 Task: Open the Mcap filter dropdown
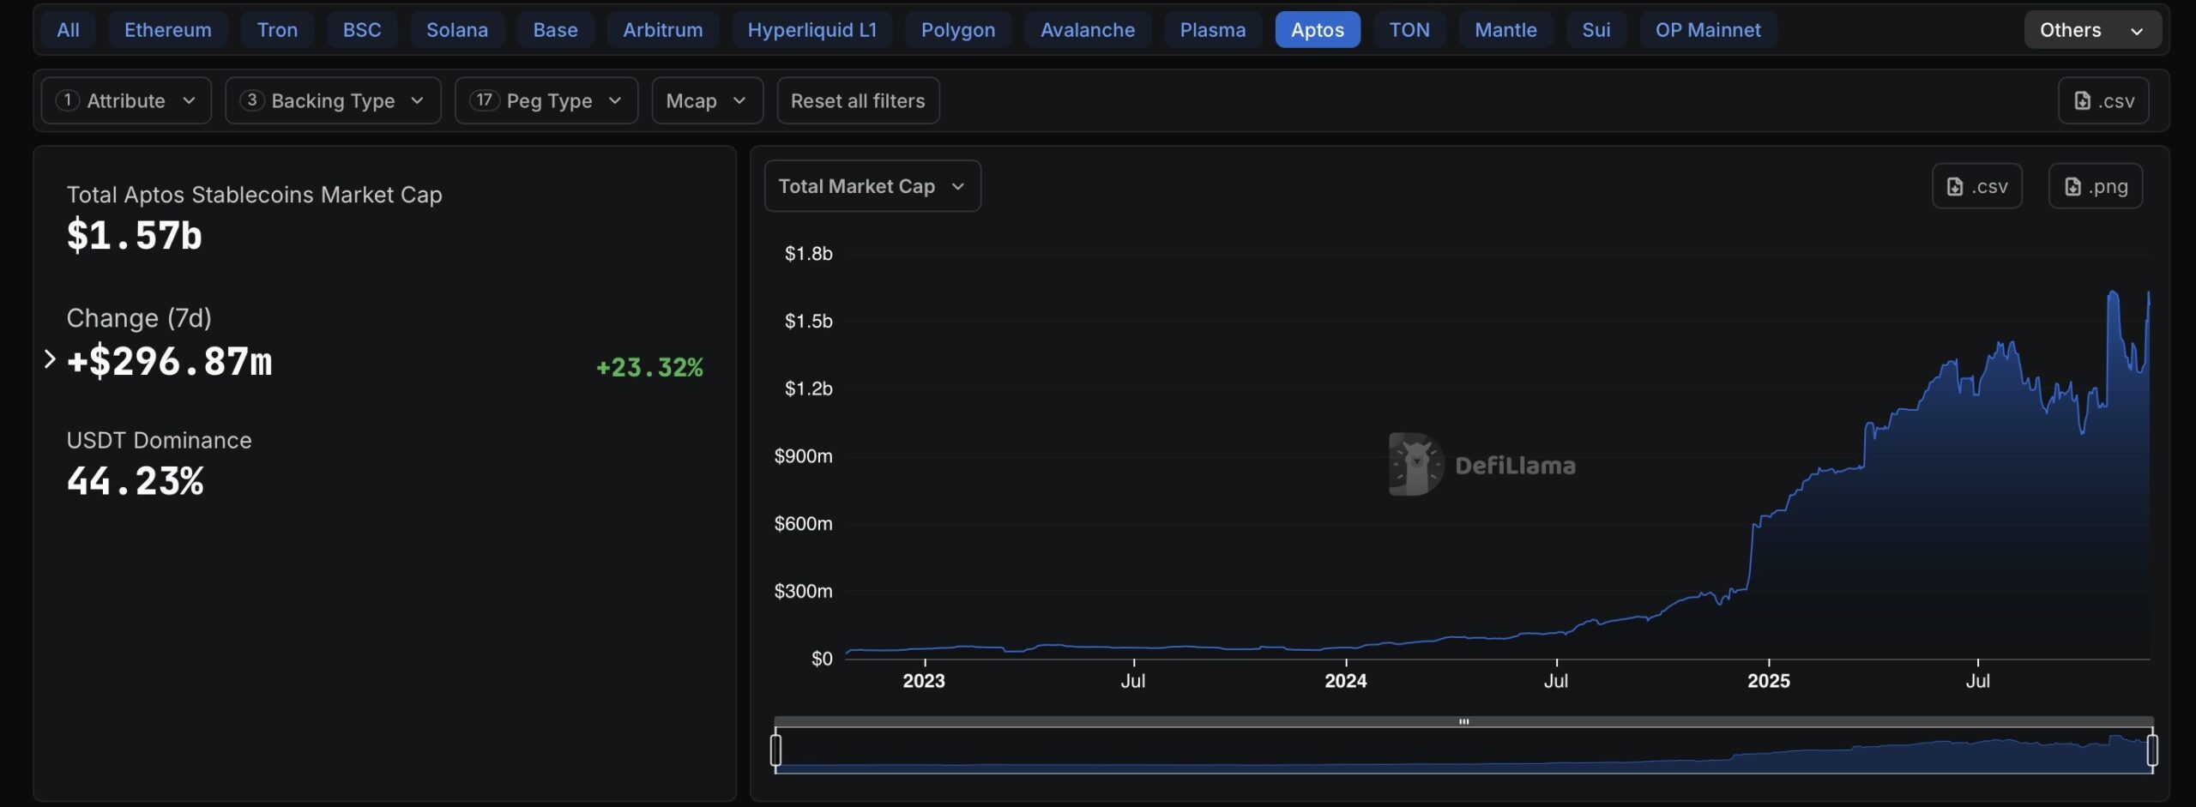pos(707,101)
